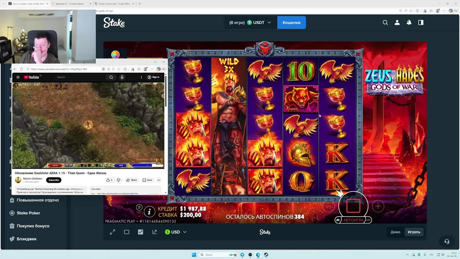
Task: Open Повышенная отдача in sidebar
Action: point(37,200)
